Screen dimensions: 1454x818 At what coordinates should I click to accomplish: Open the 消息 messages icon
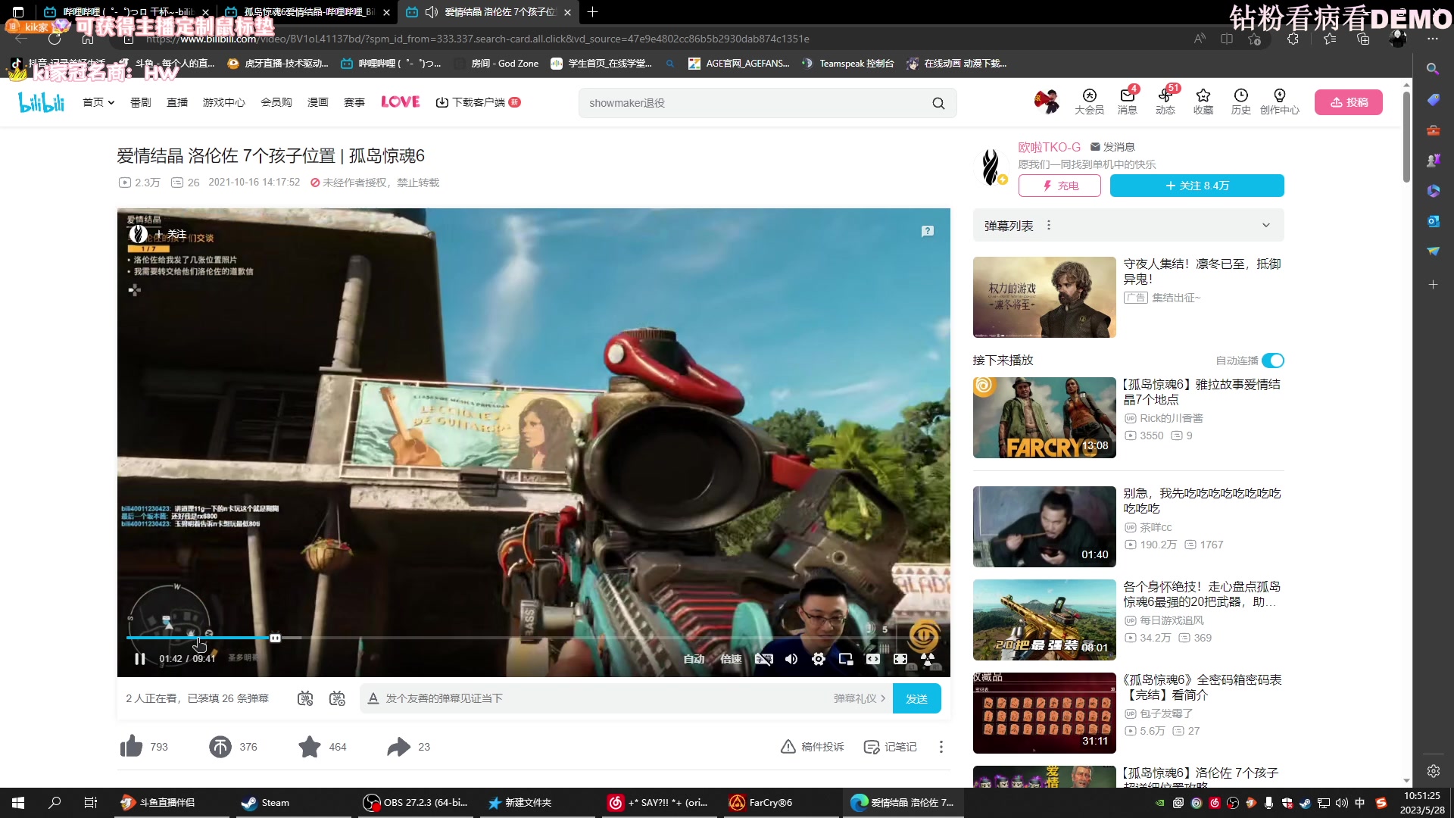click(x=1127, y=101)
